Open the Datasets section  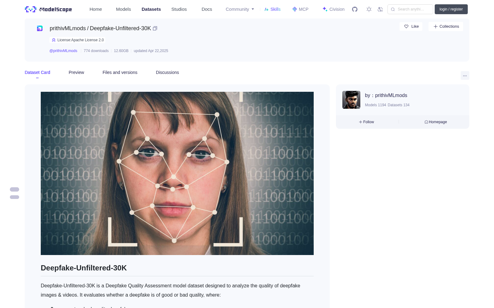151,9
